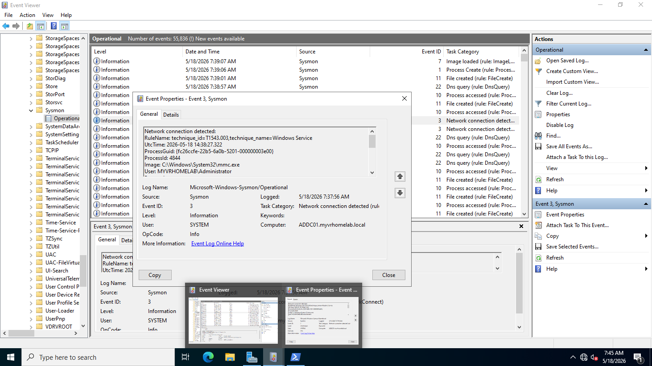Viewport: 652px width, 366px height.
Task: Open the File menu
Action: [x=8, y=15]
